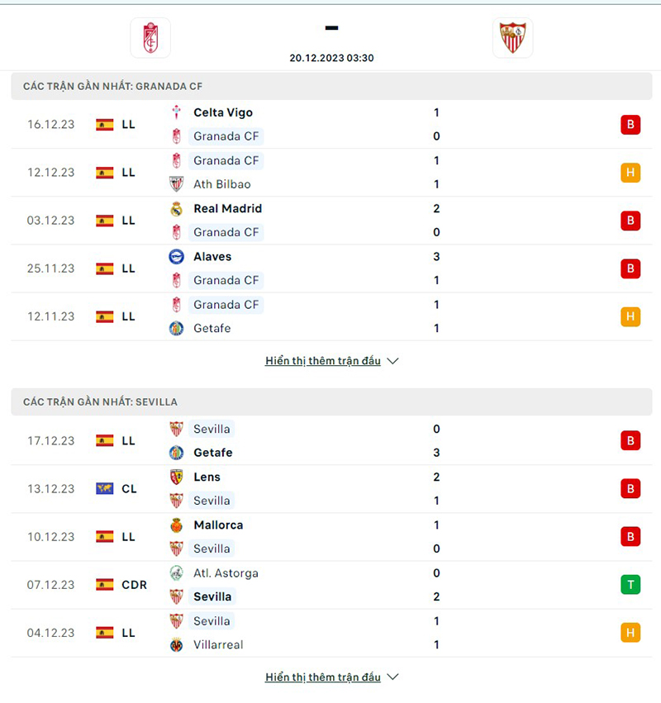Click red B badge for Real Madrid match
The image size is (661, 703).
tap(630, 221)
